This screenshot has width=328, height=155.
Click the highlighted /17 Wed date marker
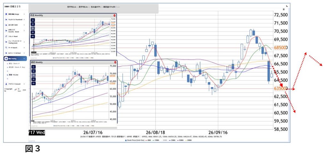pyautogui.click(x=37, y=133)
